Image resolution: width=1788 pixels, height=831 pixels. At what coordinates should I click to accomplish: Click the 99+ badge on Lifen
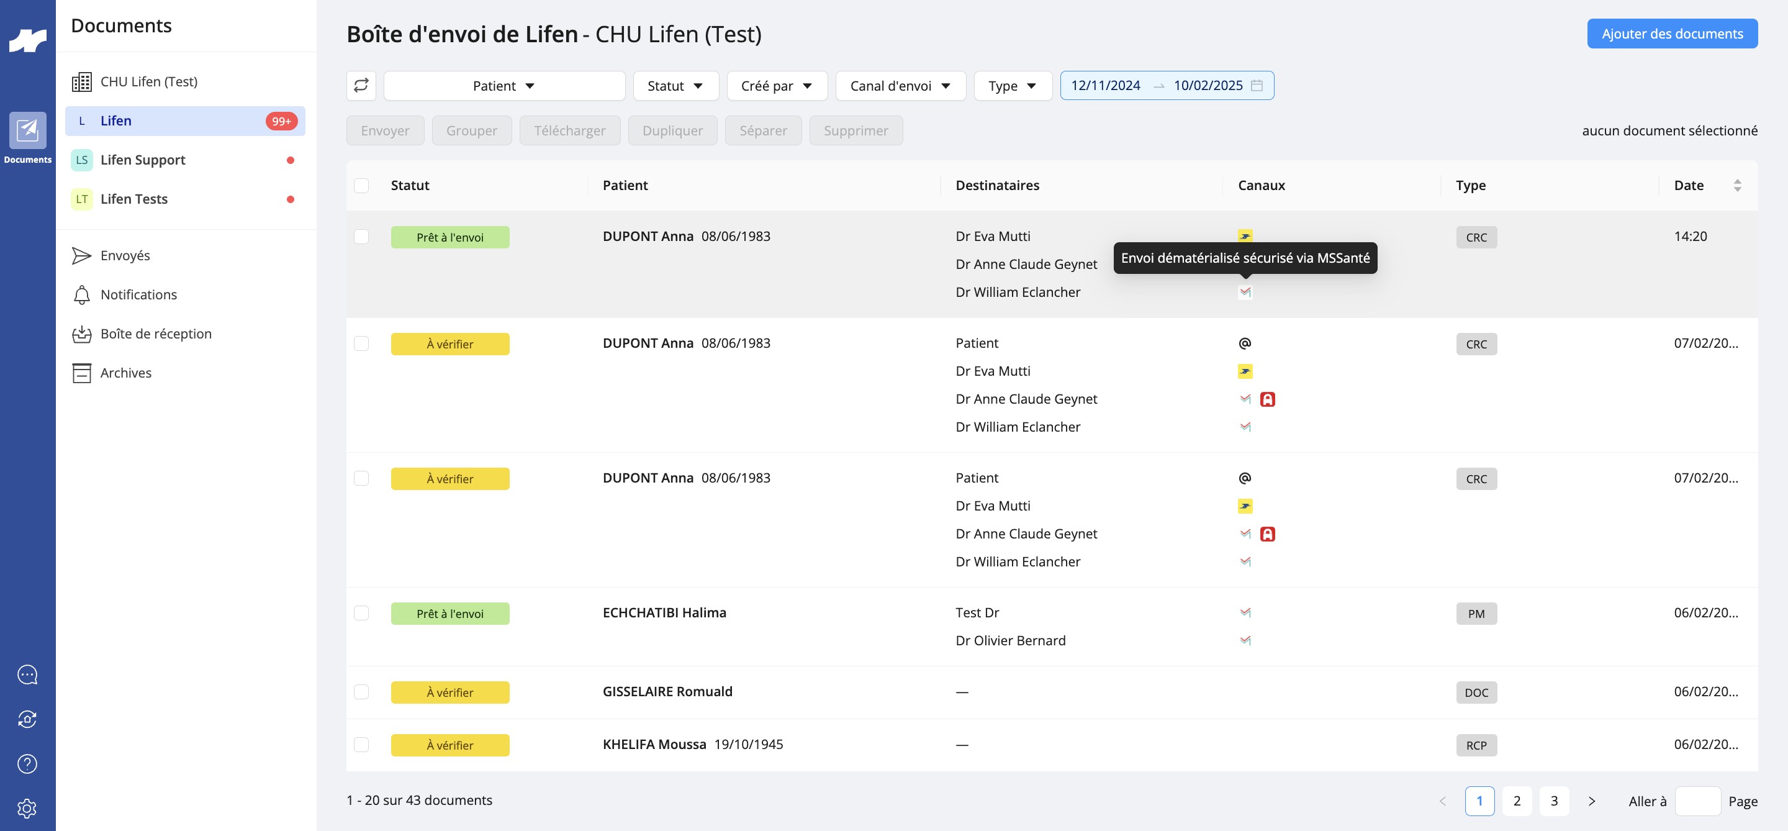[x=281, y=122]
